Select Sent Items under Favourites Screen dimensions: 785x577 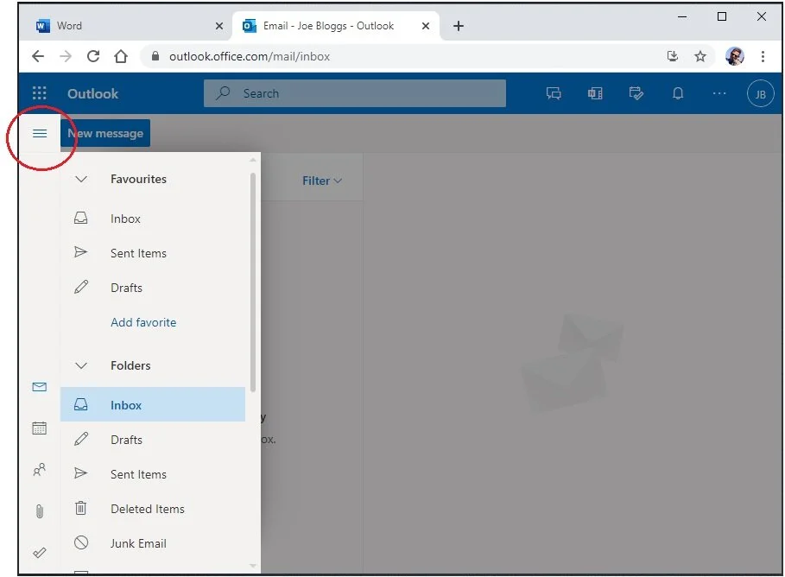click(x=153, y=253)
